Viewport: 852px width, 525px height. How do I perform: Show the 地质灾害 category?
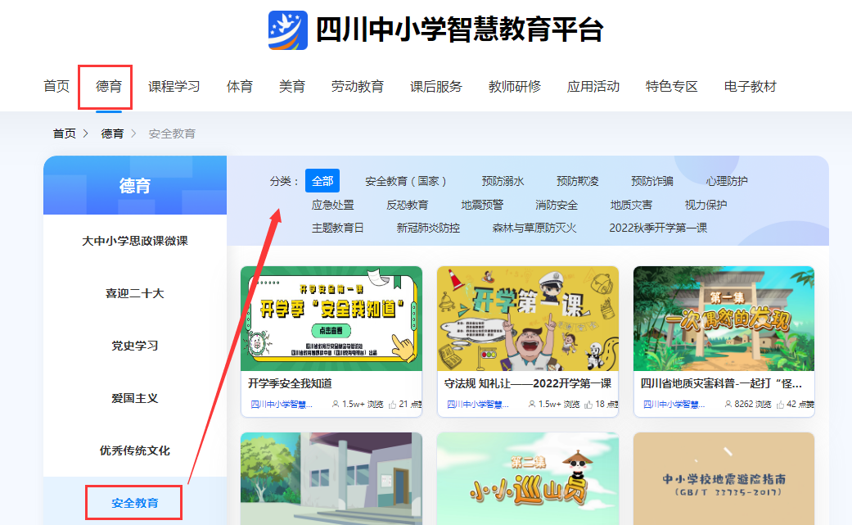pos(631,205)
